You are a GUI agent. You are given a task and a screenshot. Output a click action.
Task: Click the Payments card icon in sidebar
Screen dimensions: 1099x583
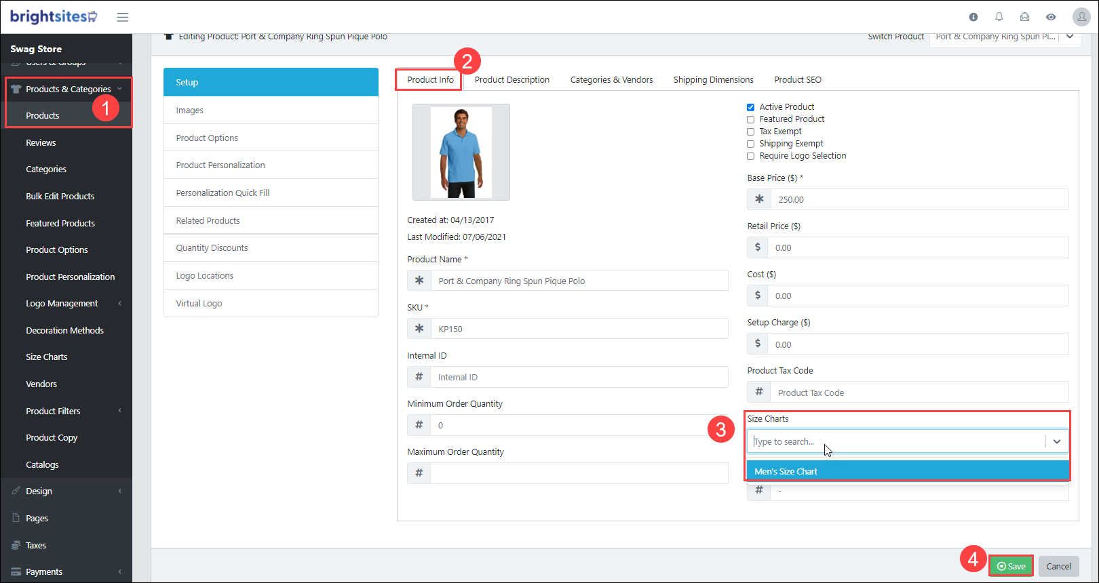pos(16,571)
